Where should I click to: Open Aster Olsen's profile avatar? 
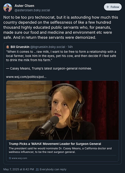point(8,8)
